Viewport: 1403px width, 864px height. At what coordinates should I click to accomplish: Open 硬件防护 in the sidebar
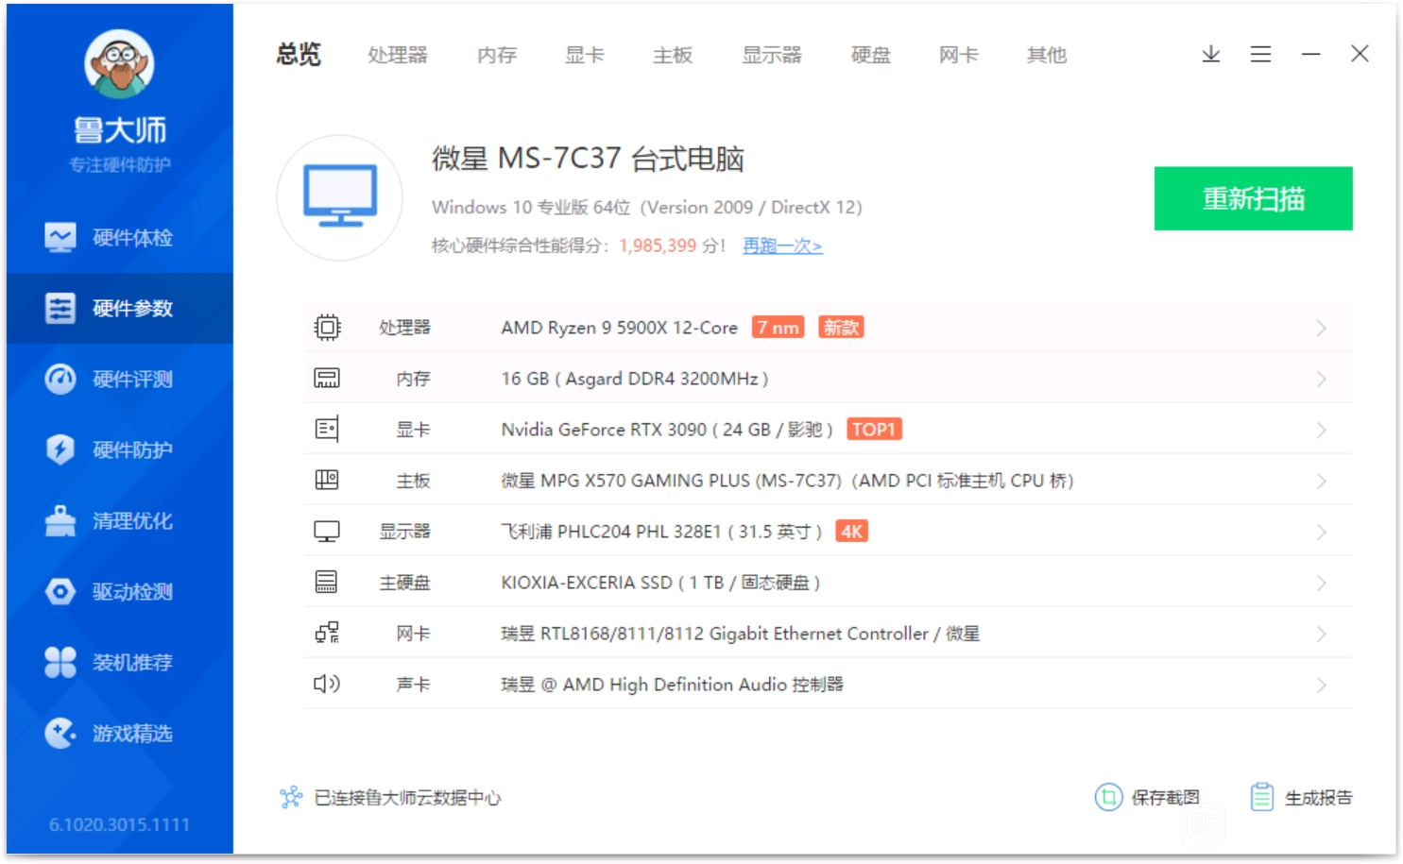pyautogui.click(x=119, y=450)
